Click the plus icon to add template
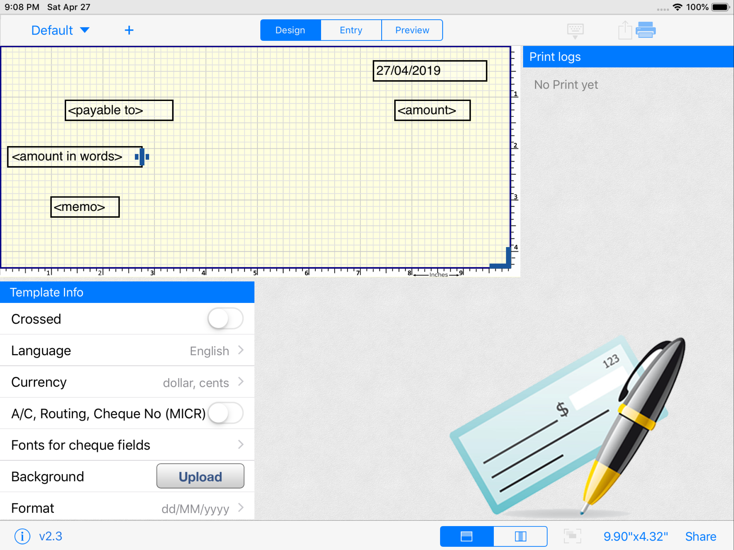734x550 pixels. 129,30
